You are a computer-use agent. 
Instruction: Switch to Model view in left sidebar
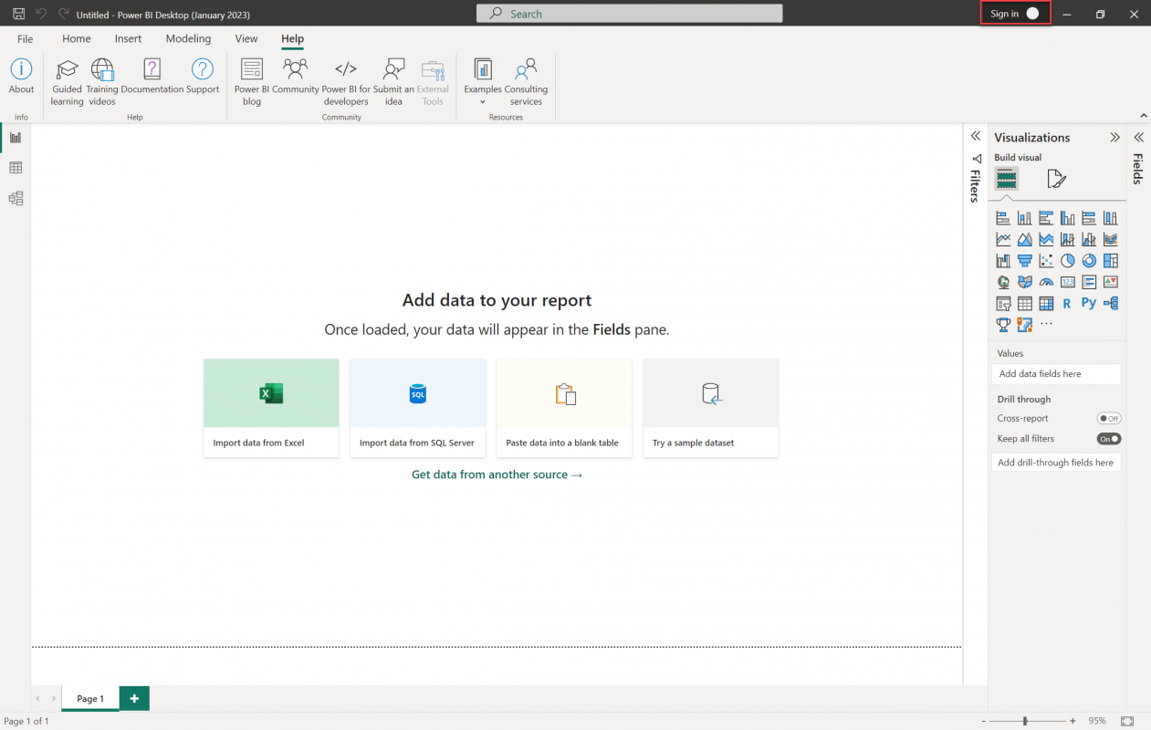click(16, 198)
